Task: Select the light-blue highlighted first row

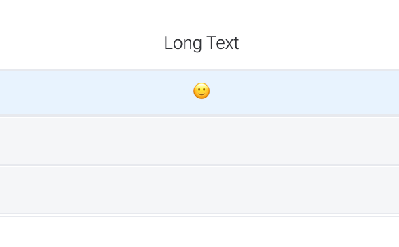Action: coord(199,92)
